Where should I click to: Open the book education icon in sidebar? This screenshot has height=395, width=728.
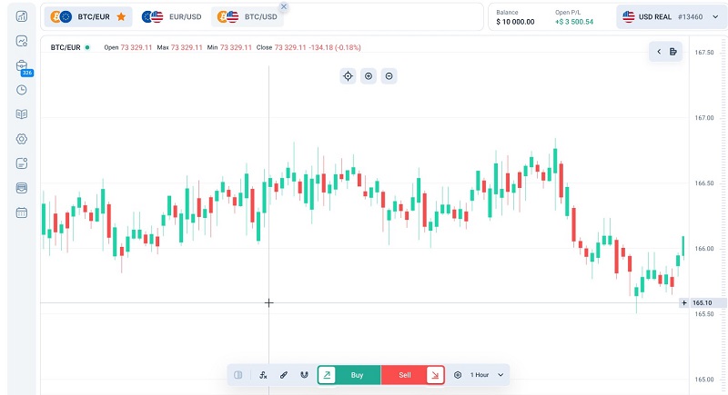pos(22,114)
